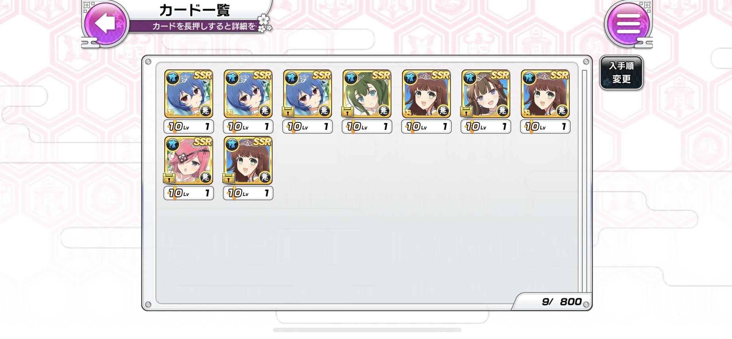Select the first blue-haired SSR card

188,94
